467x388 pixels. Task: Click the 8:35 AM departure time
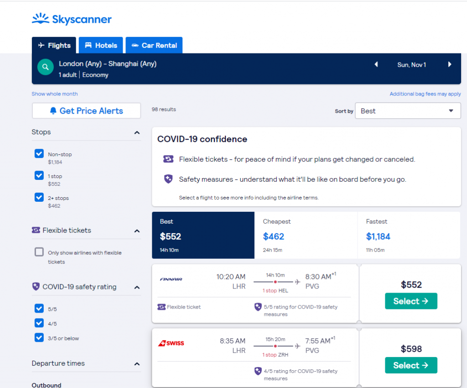[233, 341]
